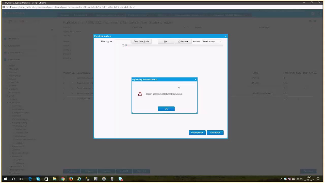This screenshot has height=183, width=325.
Task: Click the filter funnel icon under the search field
Action: click(x=123, y=45)
